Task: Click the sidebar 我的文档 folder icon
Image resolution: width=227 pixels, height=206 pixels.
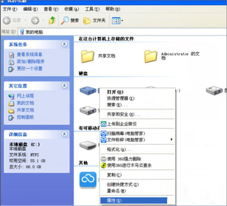Action: (x=11, y=103)
